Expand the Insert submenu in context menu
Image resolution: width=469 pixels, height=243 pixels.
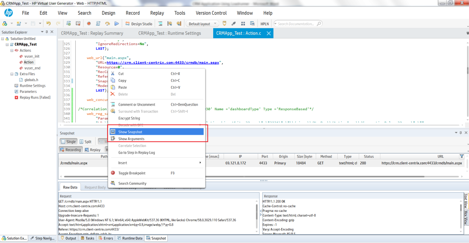pos(157,163)
